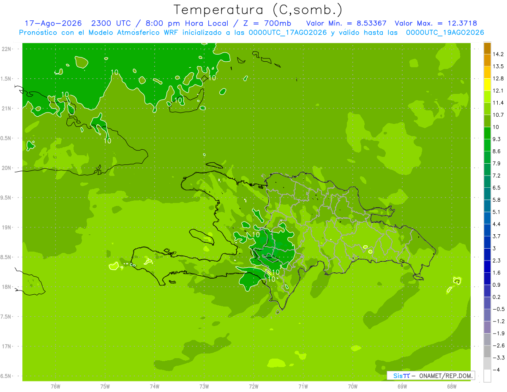The width and height of the screenshot is (507, 392).
Task: Click the "-1.2" colorbar value
Action: pyautogui.click(x=499, y=321)
